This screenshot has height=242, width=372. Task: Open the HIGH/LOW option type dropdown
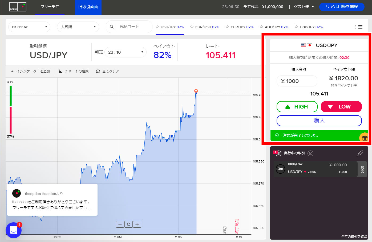[29, 27]
